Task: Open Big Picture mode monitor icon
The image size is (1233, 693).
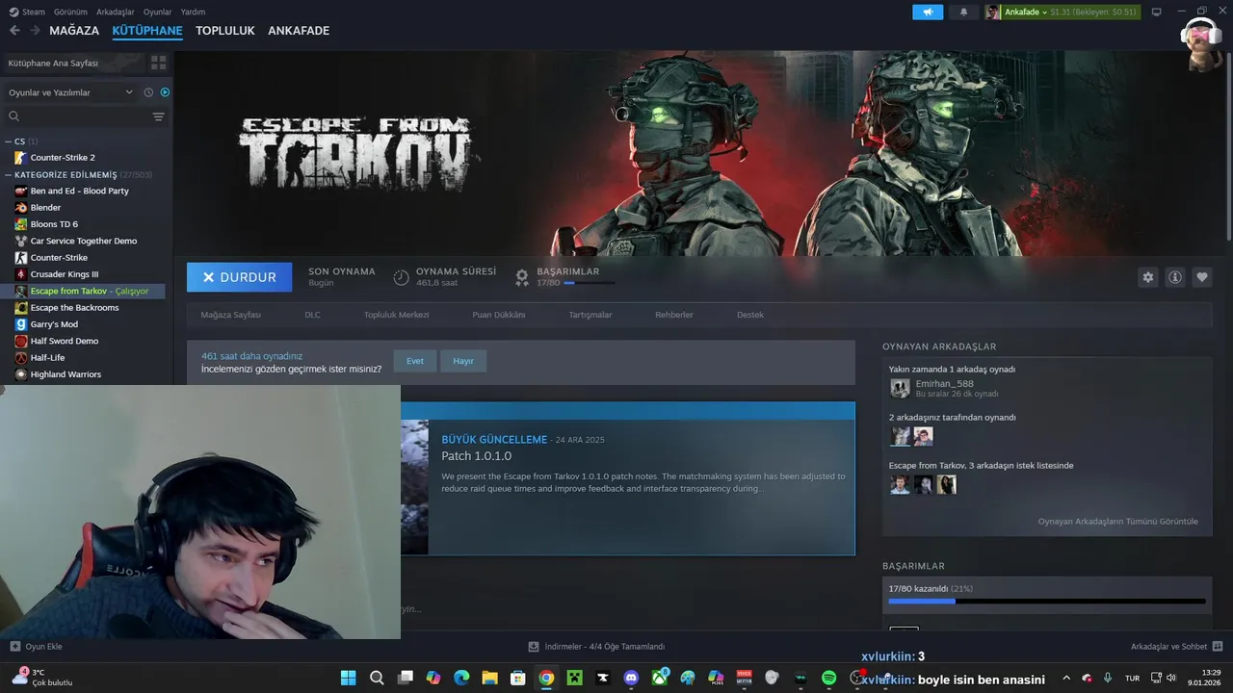Action: coord(1157,12)
